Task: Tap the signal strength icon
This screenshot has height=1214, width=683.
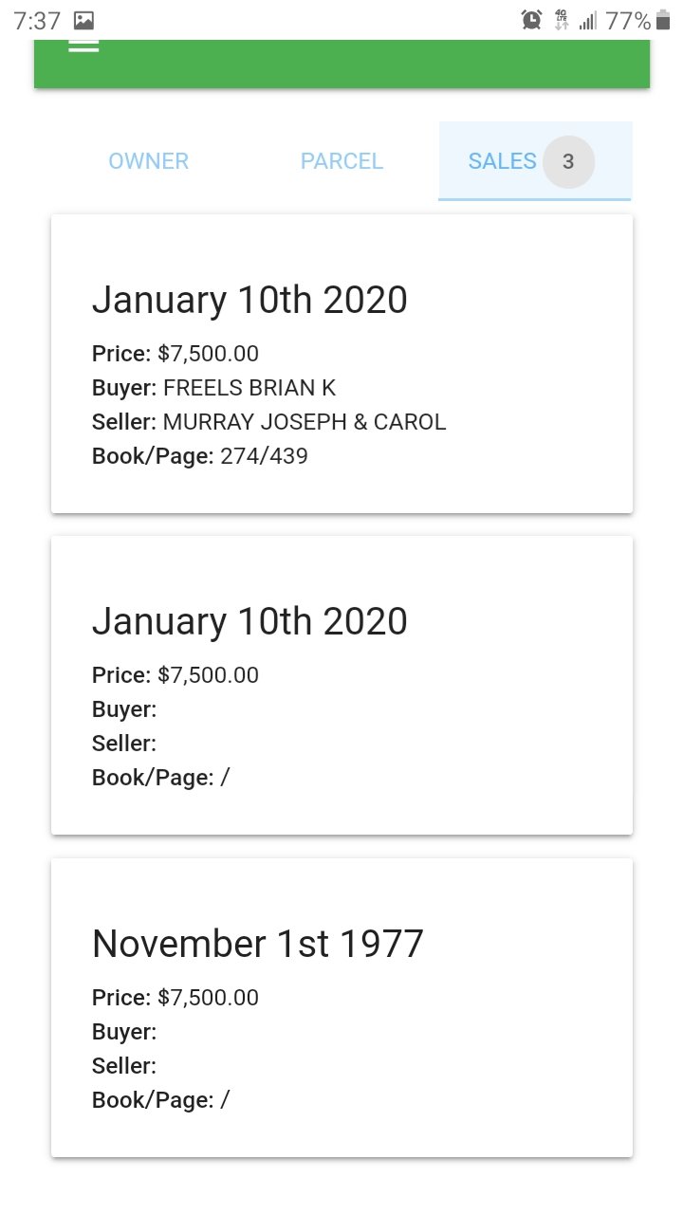Action: coord(588,20)
